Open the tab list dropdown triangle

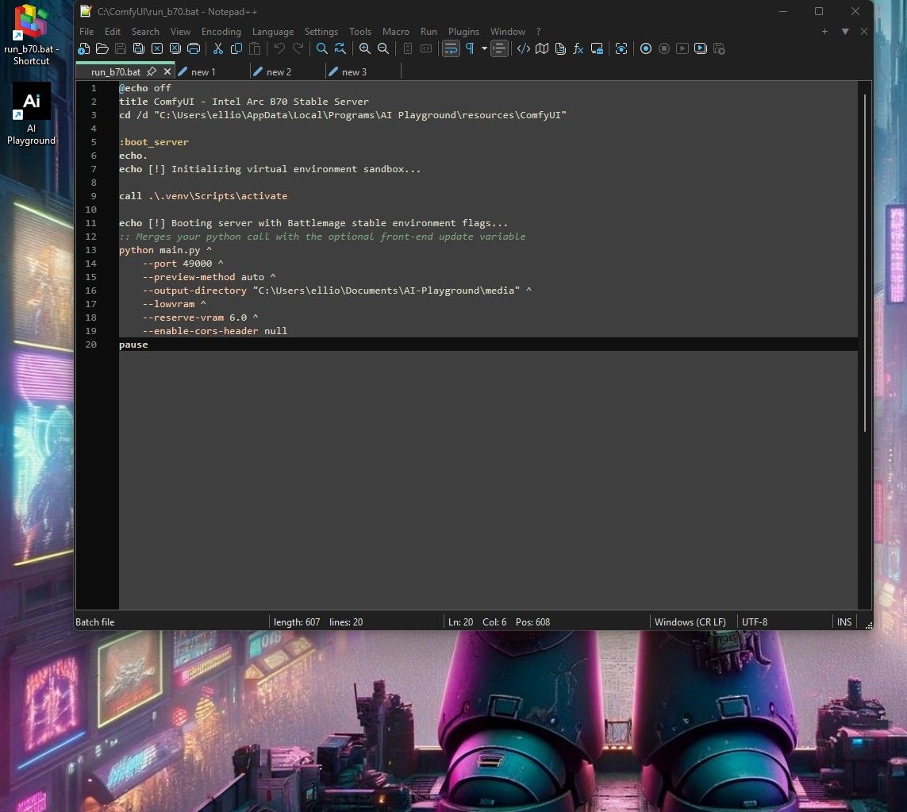pos(845,31)
